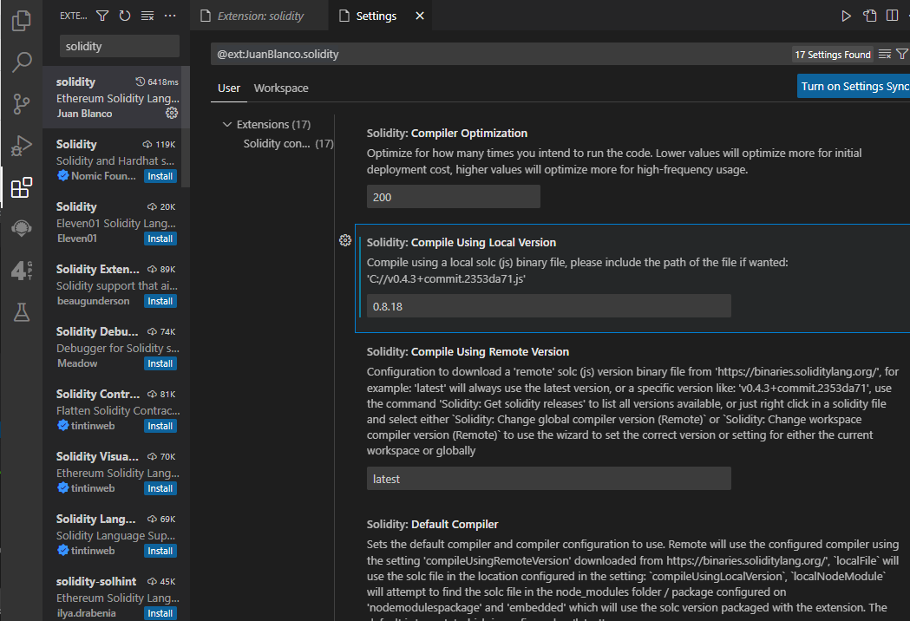This screenshot has height=621, width=910.
Task: Select Solidity con... (17) tree entry
Action: [x=288, y=143]
